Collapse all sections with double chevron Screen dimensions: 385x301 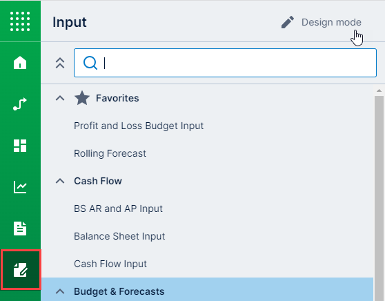[60, 63]
